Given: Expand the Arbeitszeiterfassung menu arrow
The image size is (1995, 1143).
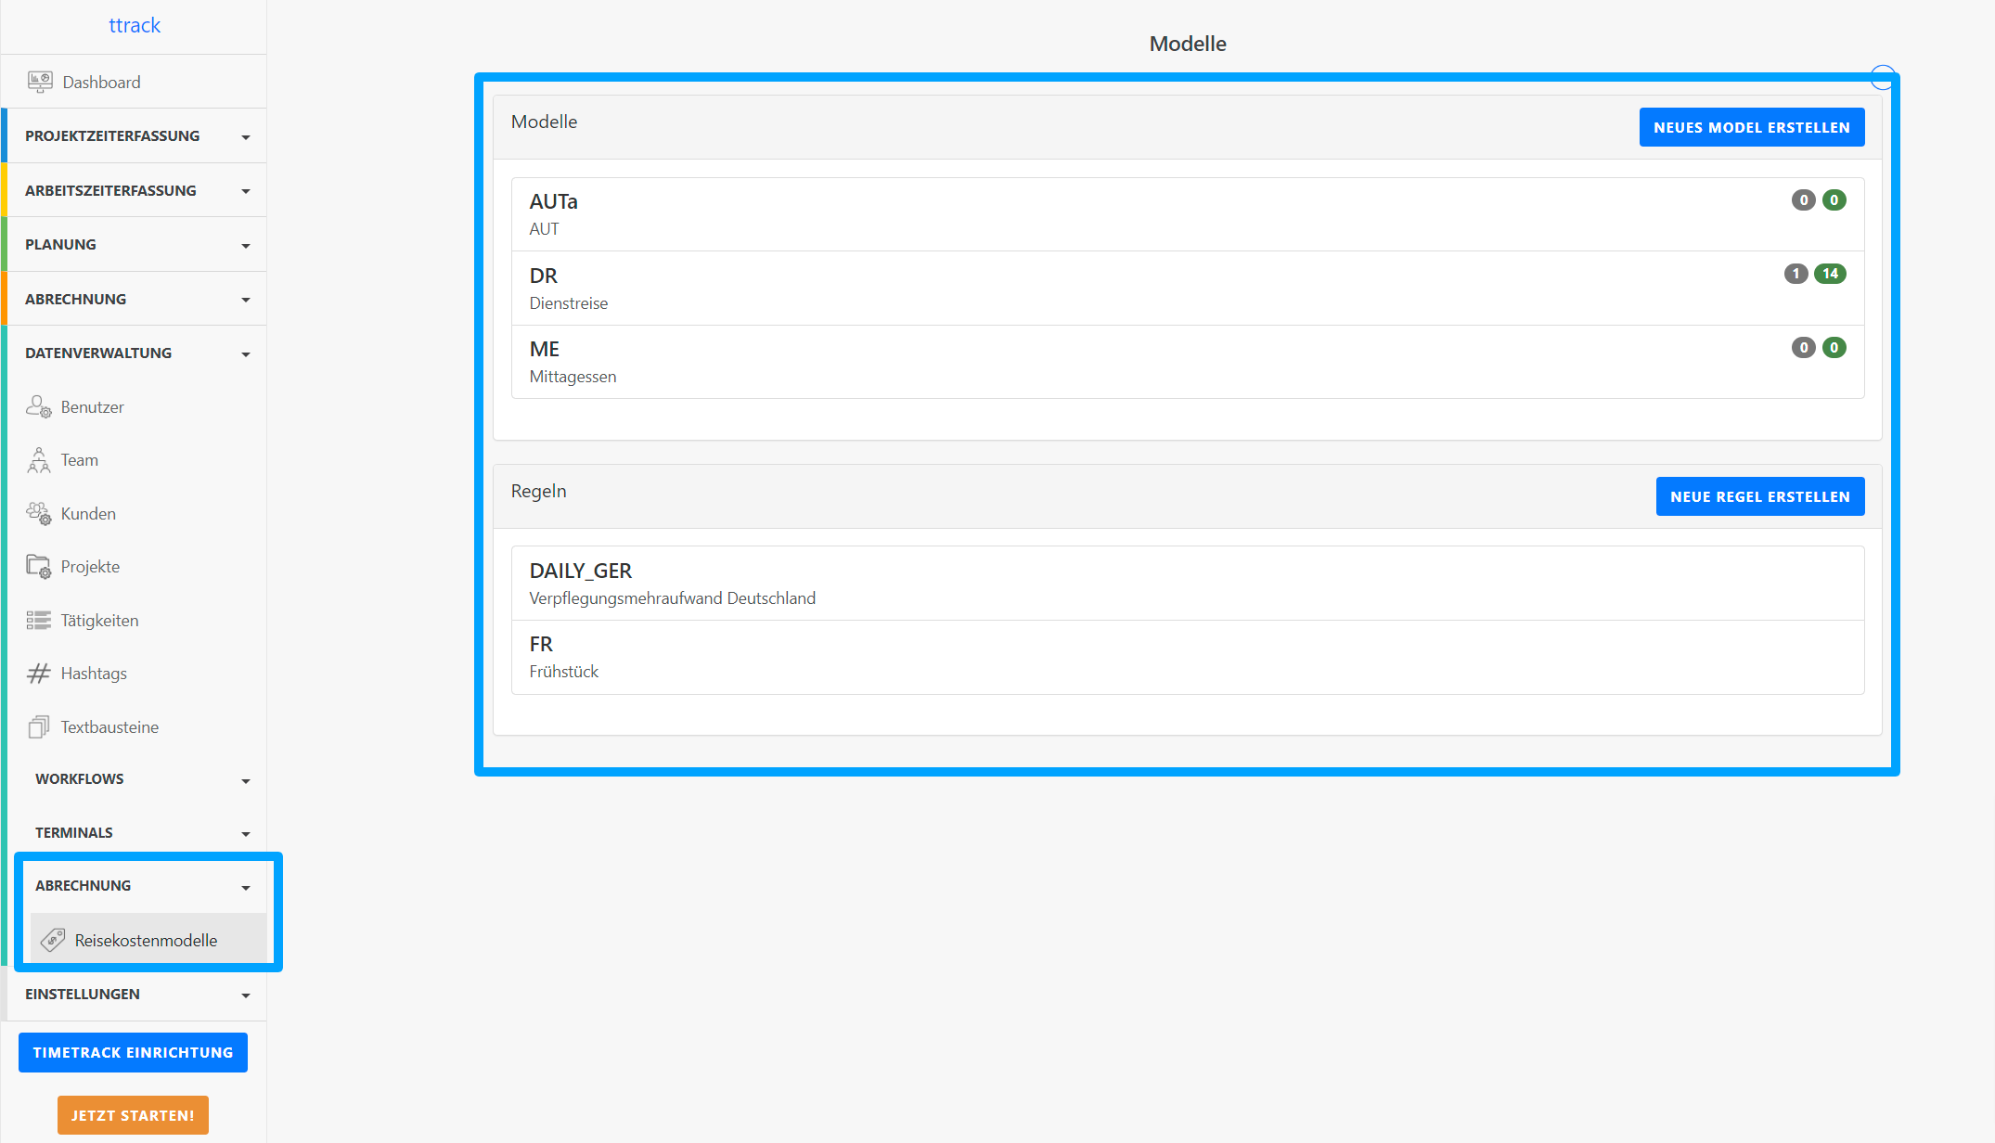Looking at the screenshot, I should pos(246,191).
